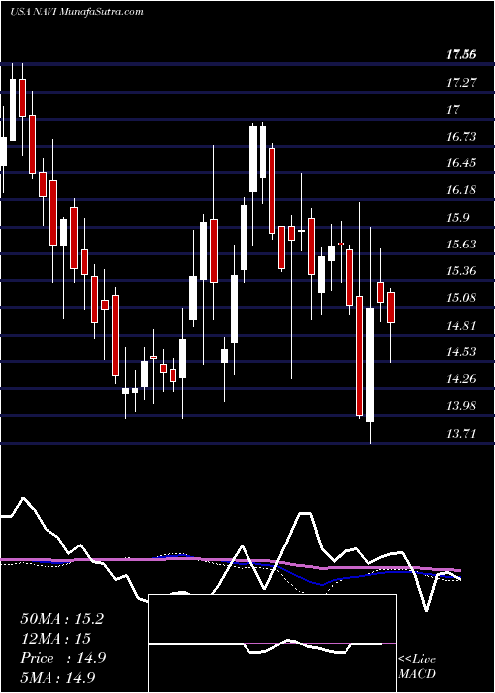Click the 17.27 price axis label
The width and height of the screenshot is (495, 693).
[x=461, y=82]
